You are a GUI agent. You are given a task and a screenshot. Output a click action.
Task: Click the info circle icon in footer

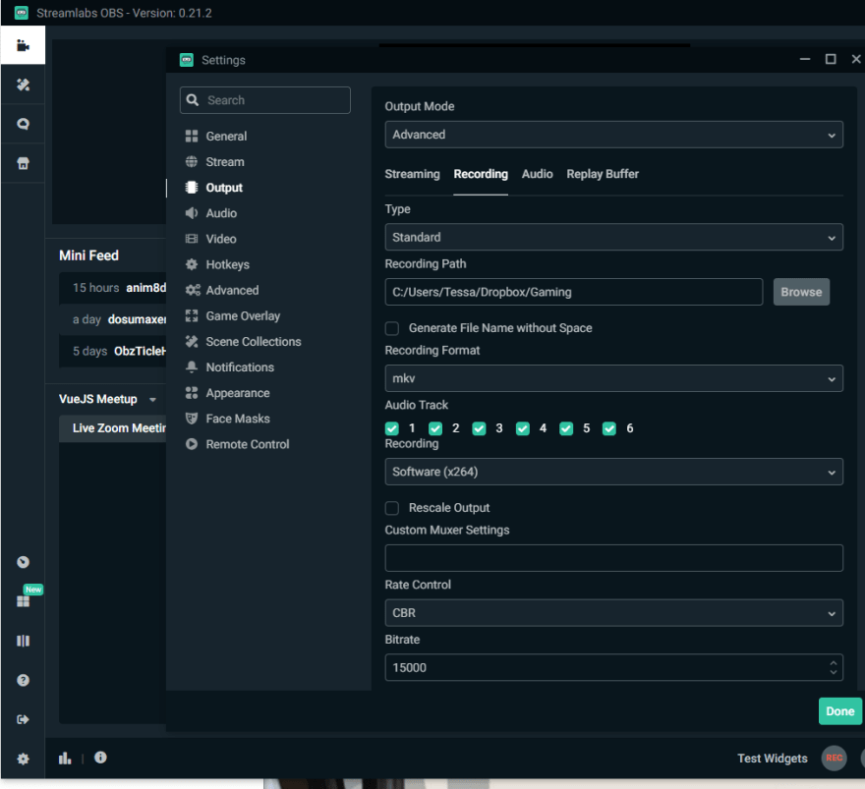coord(100,758)
